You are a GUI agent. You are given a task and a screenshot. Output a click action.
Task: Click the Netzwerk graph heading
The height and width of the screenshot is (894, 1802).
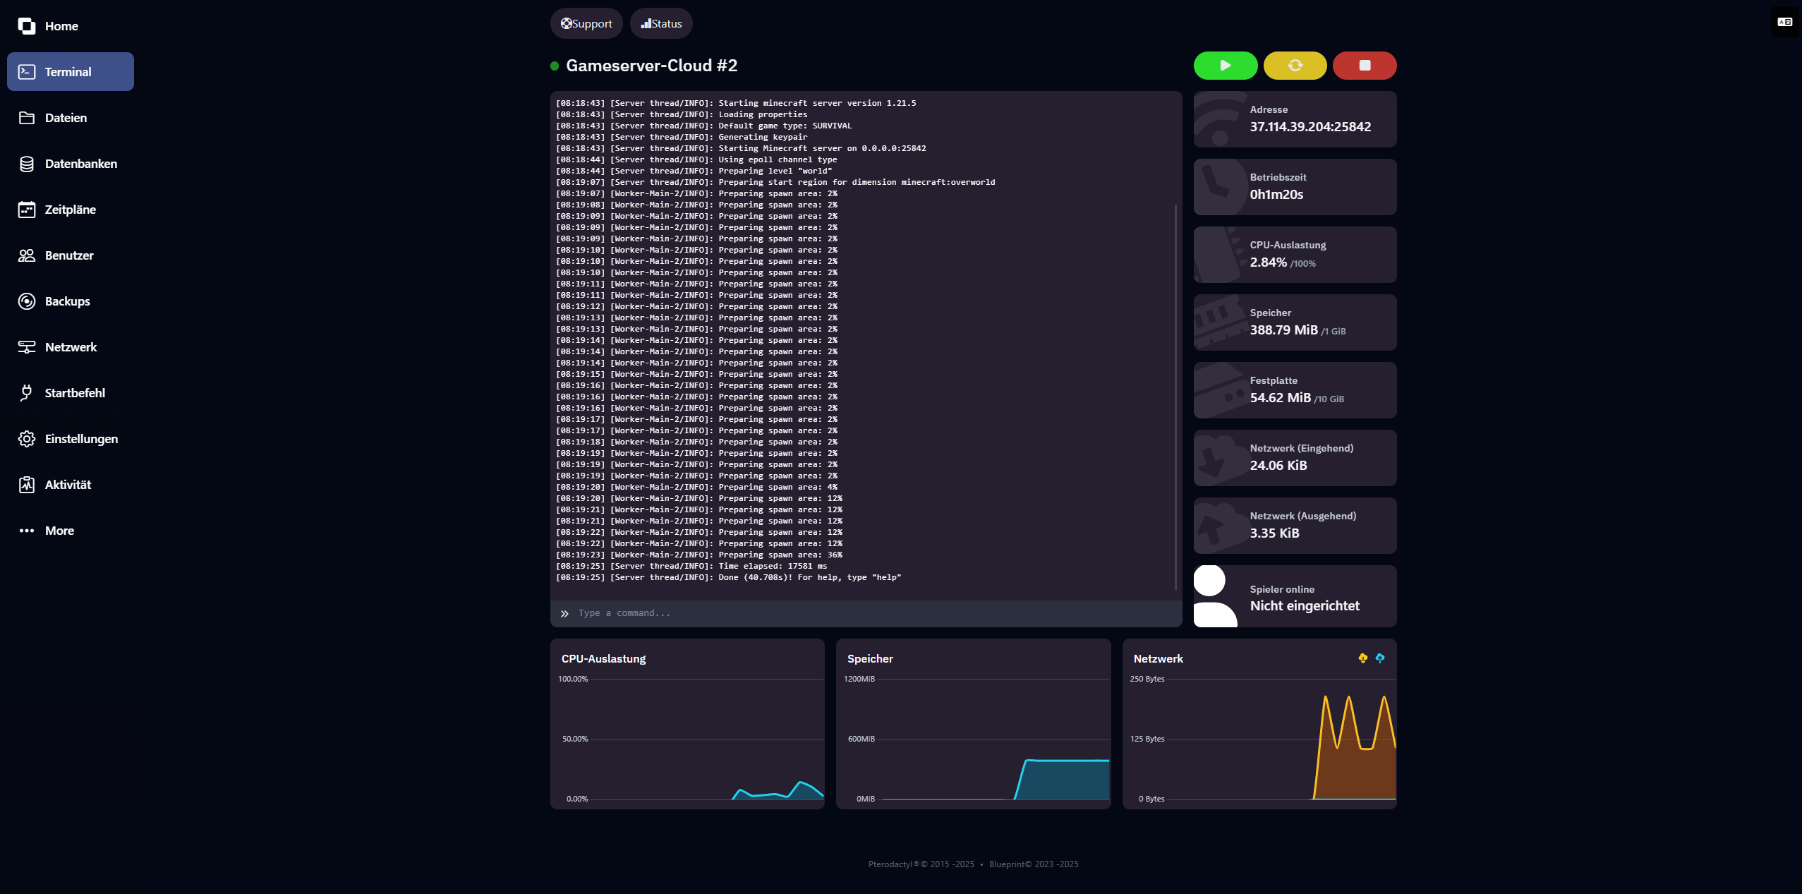1158,659
